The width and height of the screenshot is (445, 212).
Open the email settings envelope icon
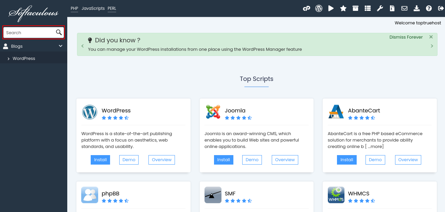coord(404,8)
